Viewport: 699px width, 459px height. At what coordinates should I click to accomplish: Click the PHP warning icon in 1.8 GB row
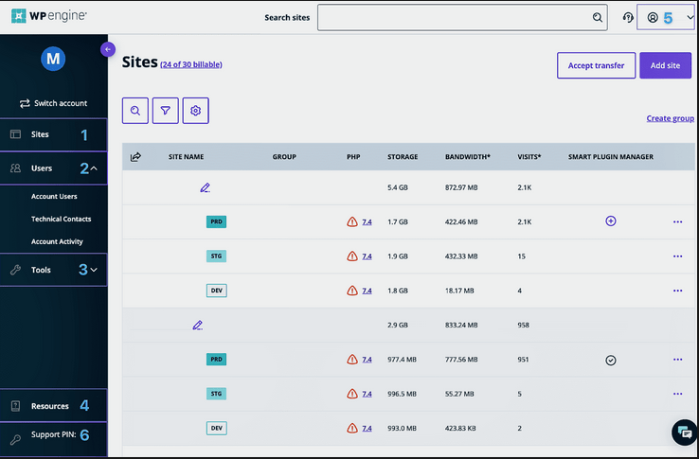click(x=352, y=291)
